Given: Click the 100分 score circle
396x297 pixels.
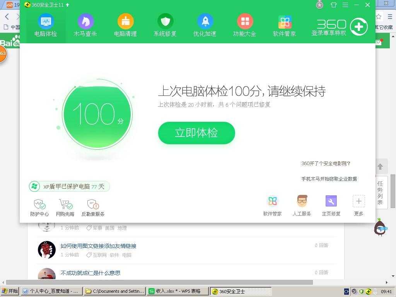Looking at the screenshot, I should point(97,114).
